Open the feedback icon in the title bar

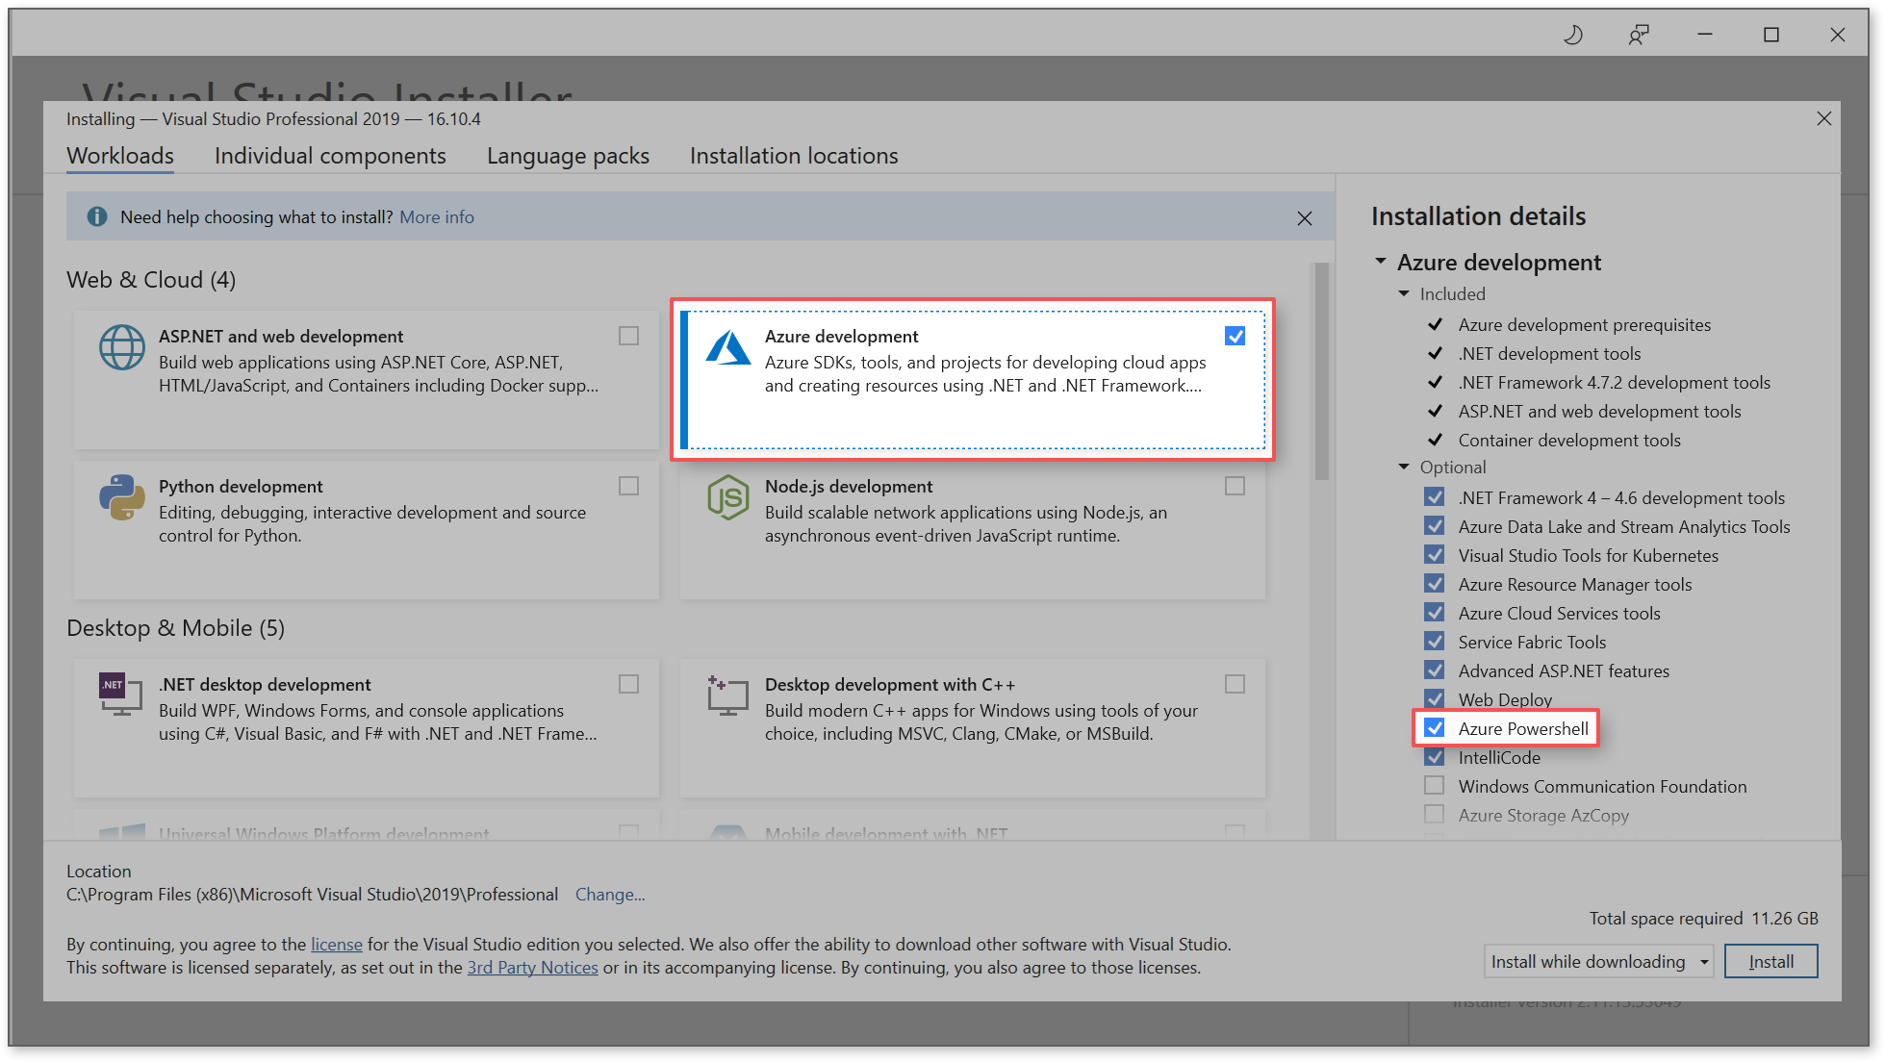[1639, 34]
